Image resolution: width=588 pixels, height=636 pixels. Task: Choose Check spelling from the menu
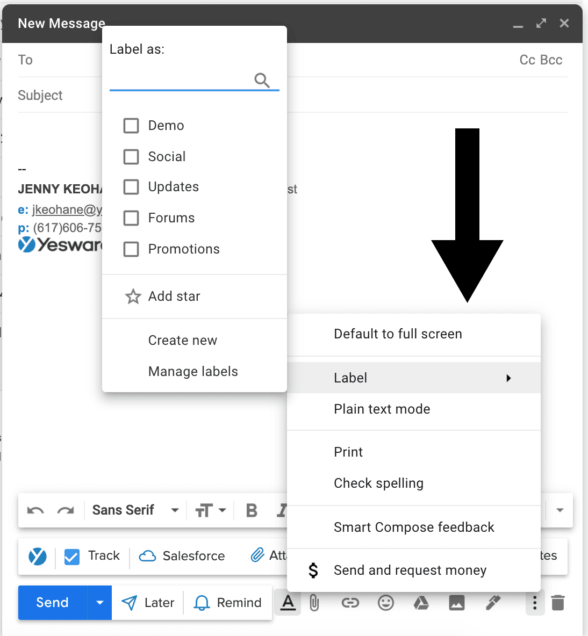(x=378, y=483)
